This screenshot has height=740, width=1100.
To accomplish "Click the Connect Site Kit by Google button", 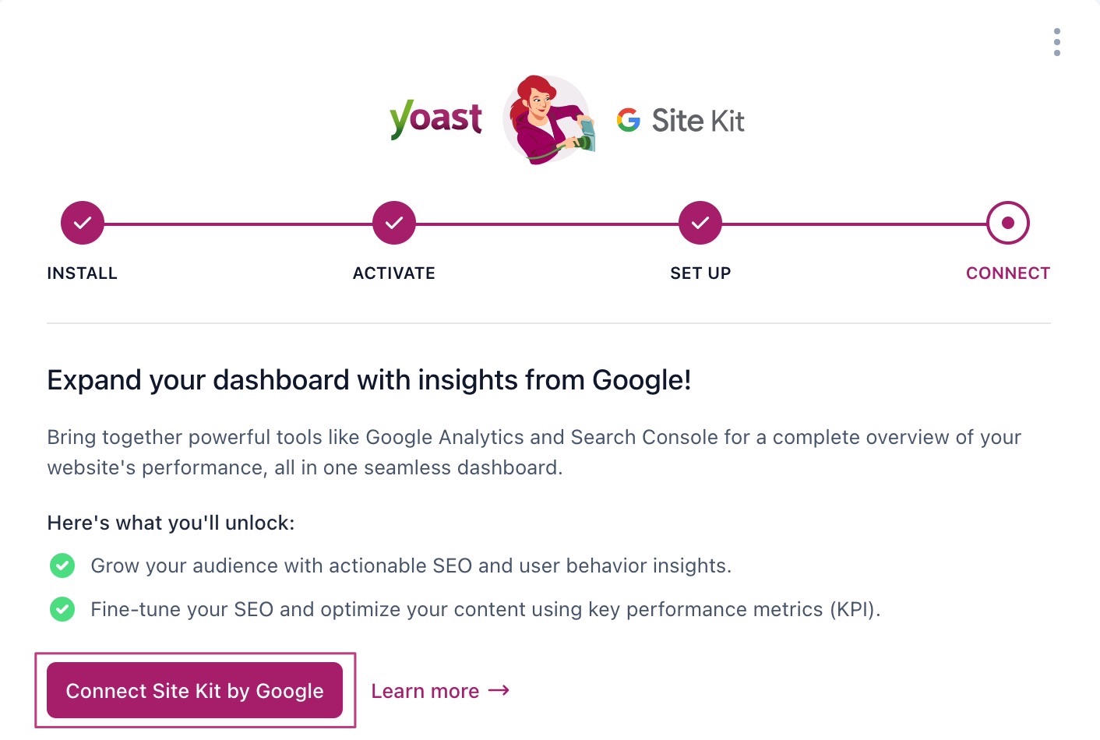I will (195, 690).
